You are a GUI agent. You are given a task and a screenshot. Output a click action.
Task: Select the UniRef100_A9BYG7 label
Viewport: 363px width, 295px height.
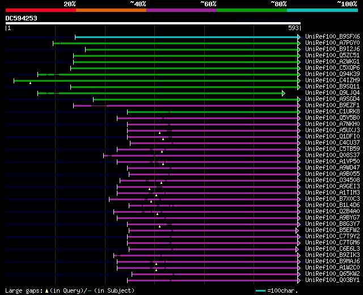click(332, 218)
